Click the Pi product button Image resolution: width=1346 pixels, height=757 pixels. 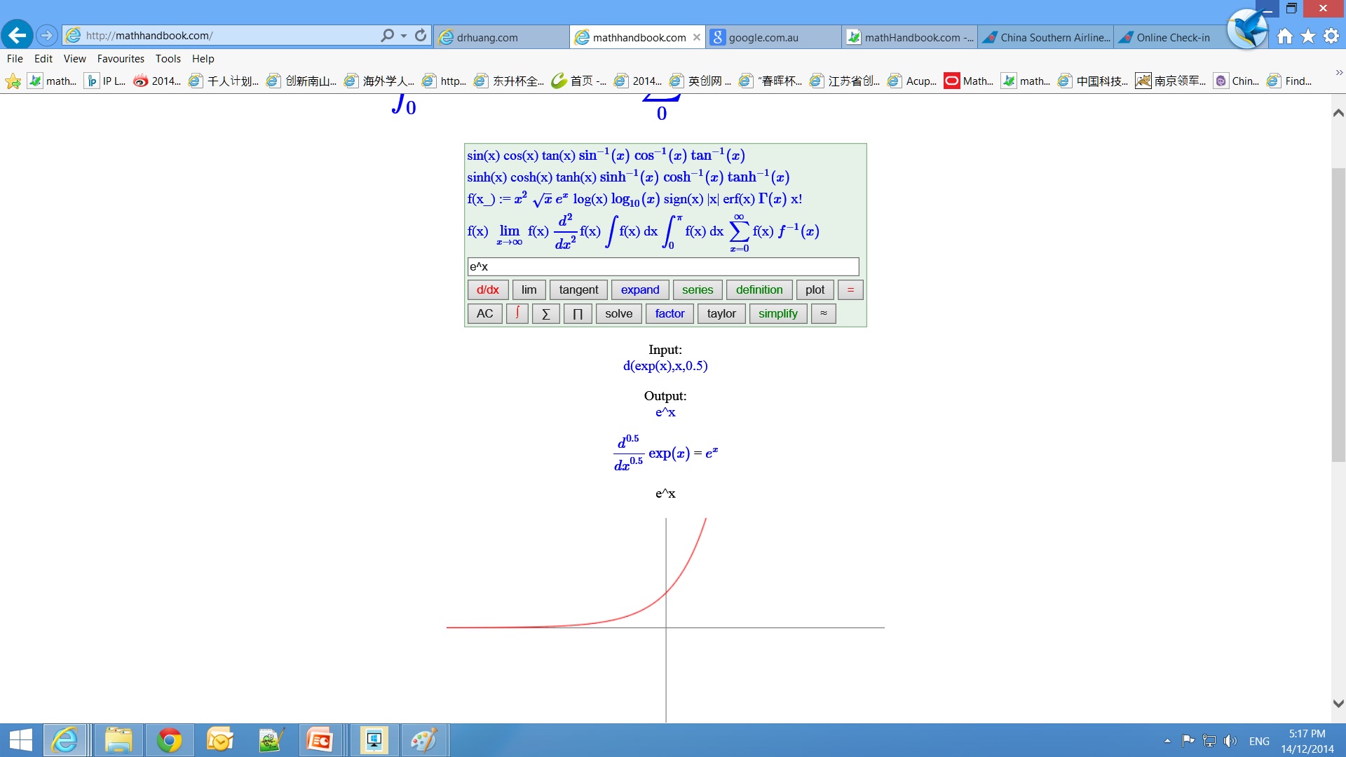click(577, 313)
